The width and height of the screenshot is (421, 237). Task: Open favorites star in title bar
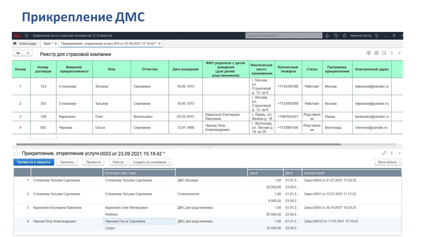coord(345,36)
